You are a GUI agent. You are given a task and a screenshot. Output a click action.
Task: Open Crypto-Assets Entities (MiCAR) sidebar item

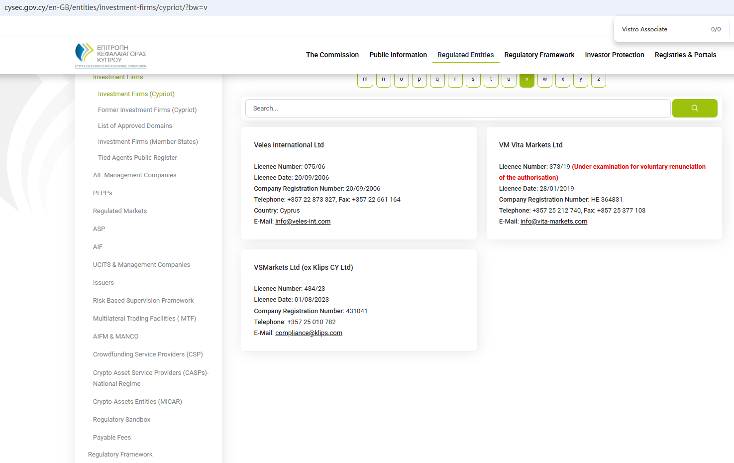tap(137, 402)
